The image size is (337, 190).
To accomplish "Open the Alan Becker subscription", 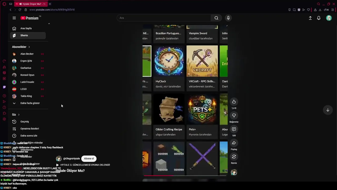I will click(x=28, y=54).
